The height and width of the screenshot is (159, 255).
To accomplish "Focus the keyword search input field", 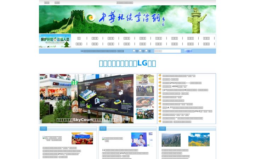I will click(167, 51).
